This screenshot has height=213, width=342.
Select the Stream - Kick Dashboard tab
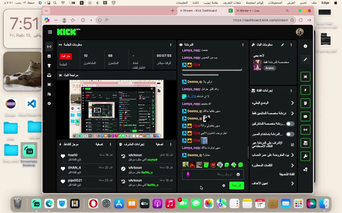click(206, 10)
